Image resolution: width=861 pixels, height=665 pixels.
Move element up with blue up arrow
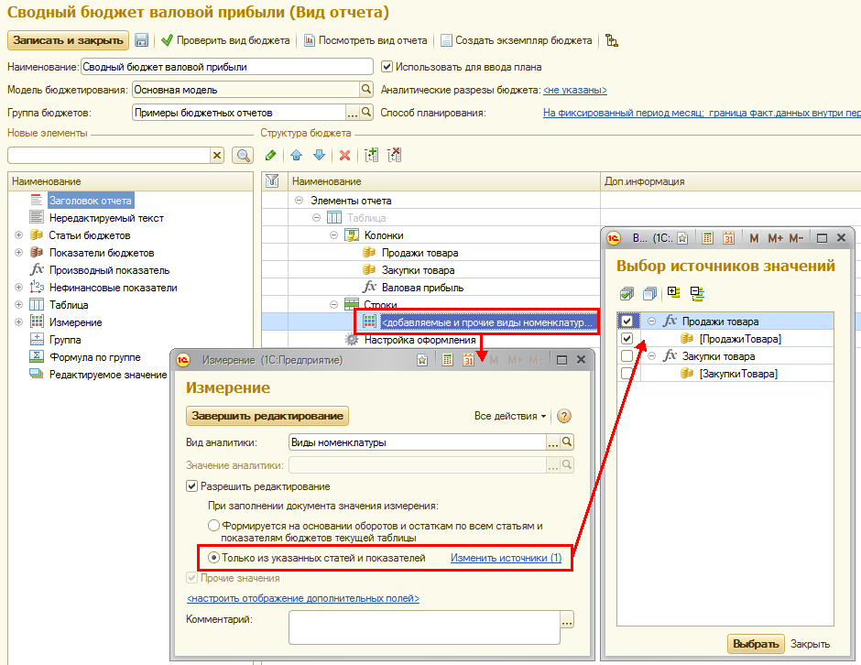click(x=296, y=156)
